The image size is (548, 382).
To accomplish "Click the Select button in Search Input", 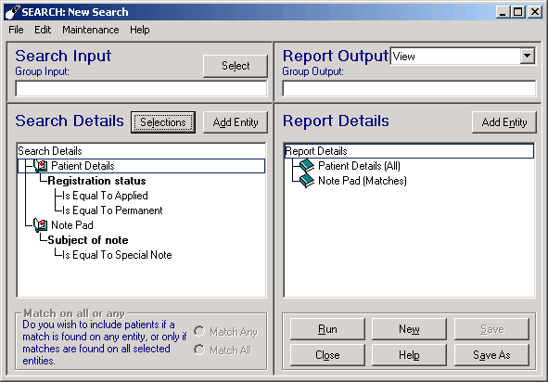I will click(236, 66).
